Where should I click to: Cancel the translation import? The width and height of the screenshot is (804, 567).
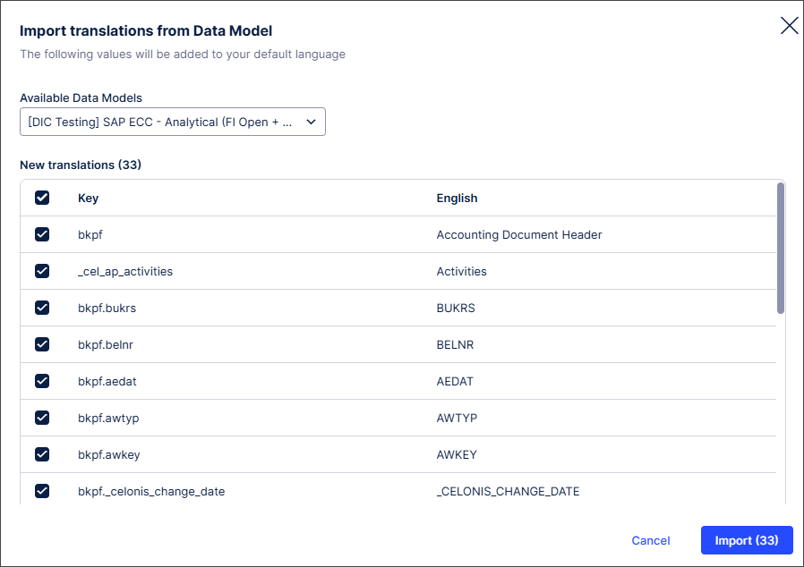click(x=651, y=540)
